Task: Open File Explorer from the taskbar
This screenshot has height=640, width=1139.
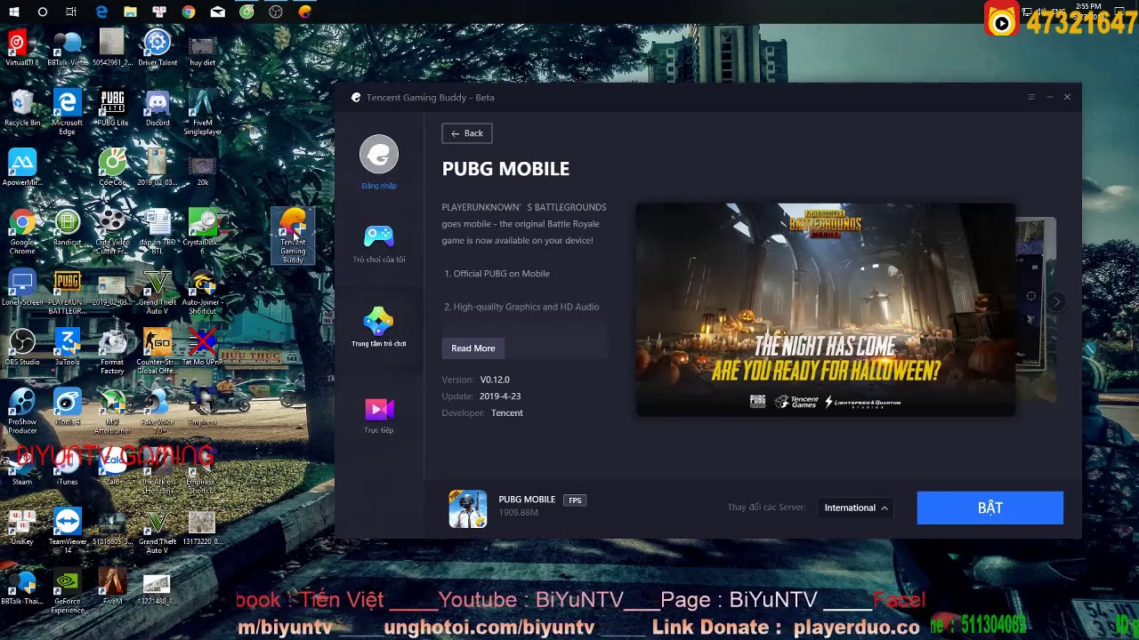Action: 130,12
